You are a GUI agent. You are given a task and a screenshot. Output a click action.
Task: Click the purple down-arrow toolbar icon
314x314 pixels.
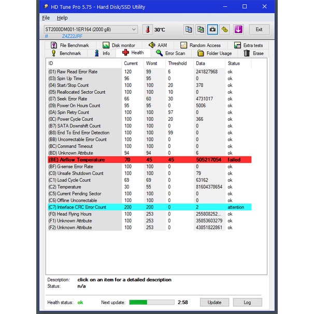click(x=238, y=30)
